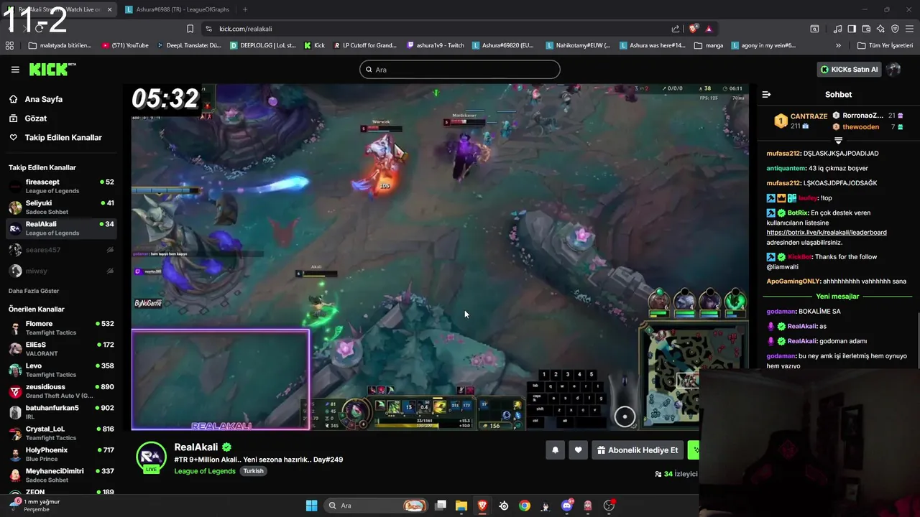Open SteelSeries taskbar icon

(x=504, y=506)
